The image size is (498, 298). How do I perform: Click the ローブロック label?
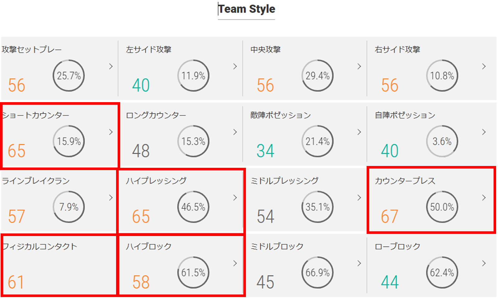pos(397,246)
